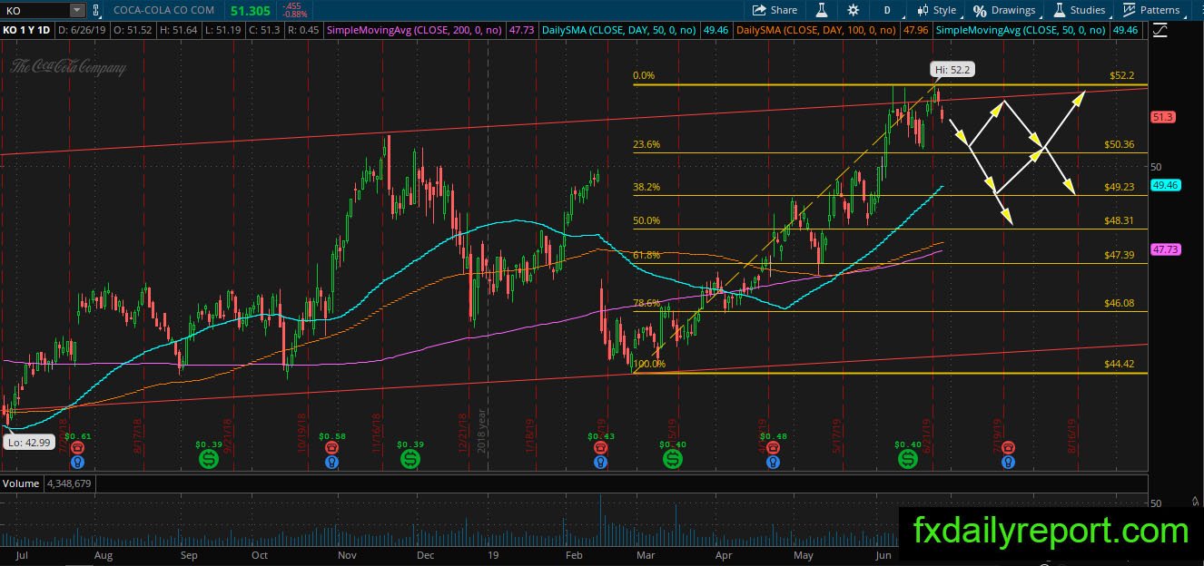
Task: Click the SimpleMovingAvg (CLOSE, 50, 0, no) label
Action: point(1021,30)
